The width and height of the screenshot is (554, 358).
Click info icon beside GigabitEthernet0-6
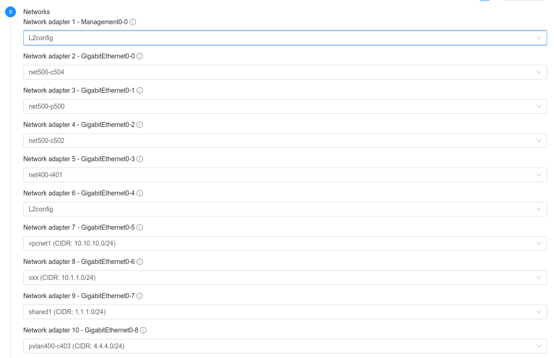(x=140, y=261)
